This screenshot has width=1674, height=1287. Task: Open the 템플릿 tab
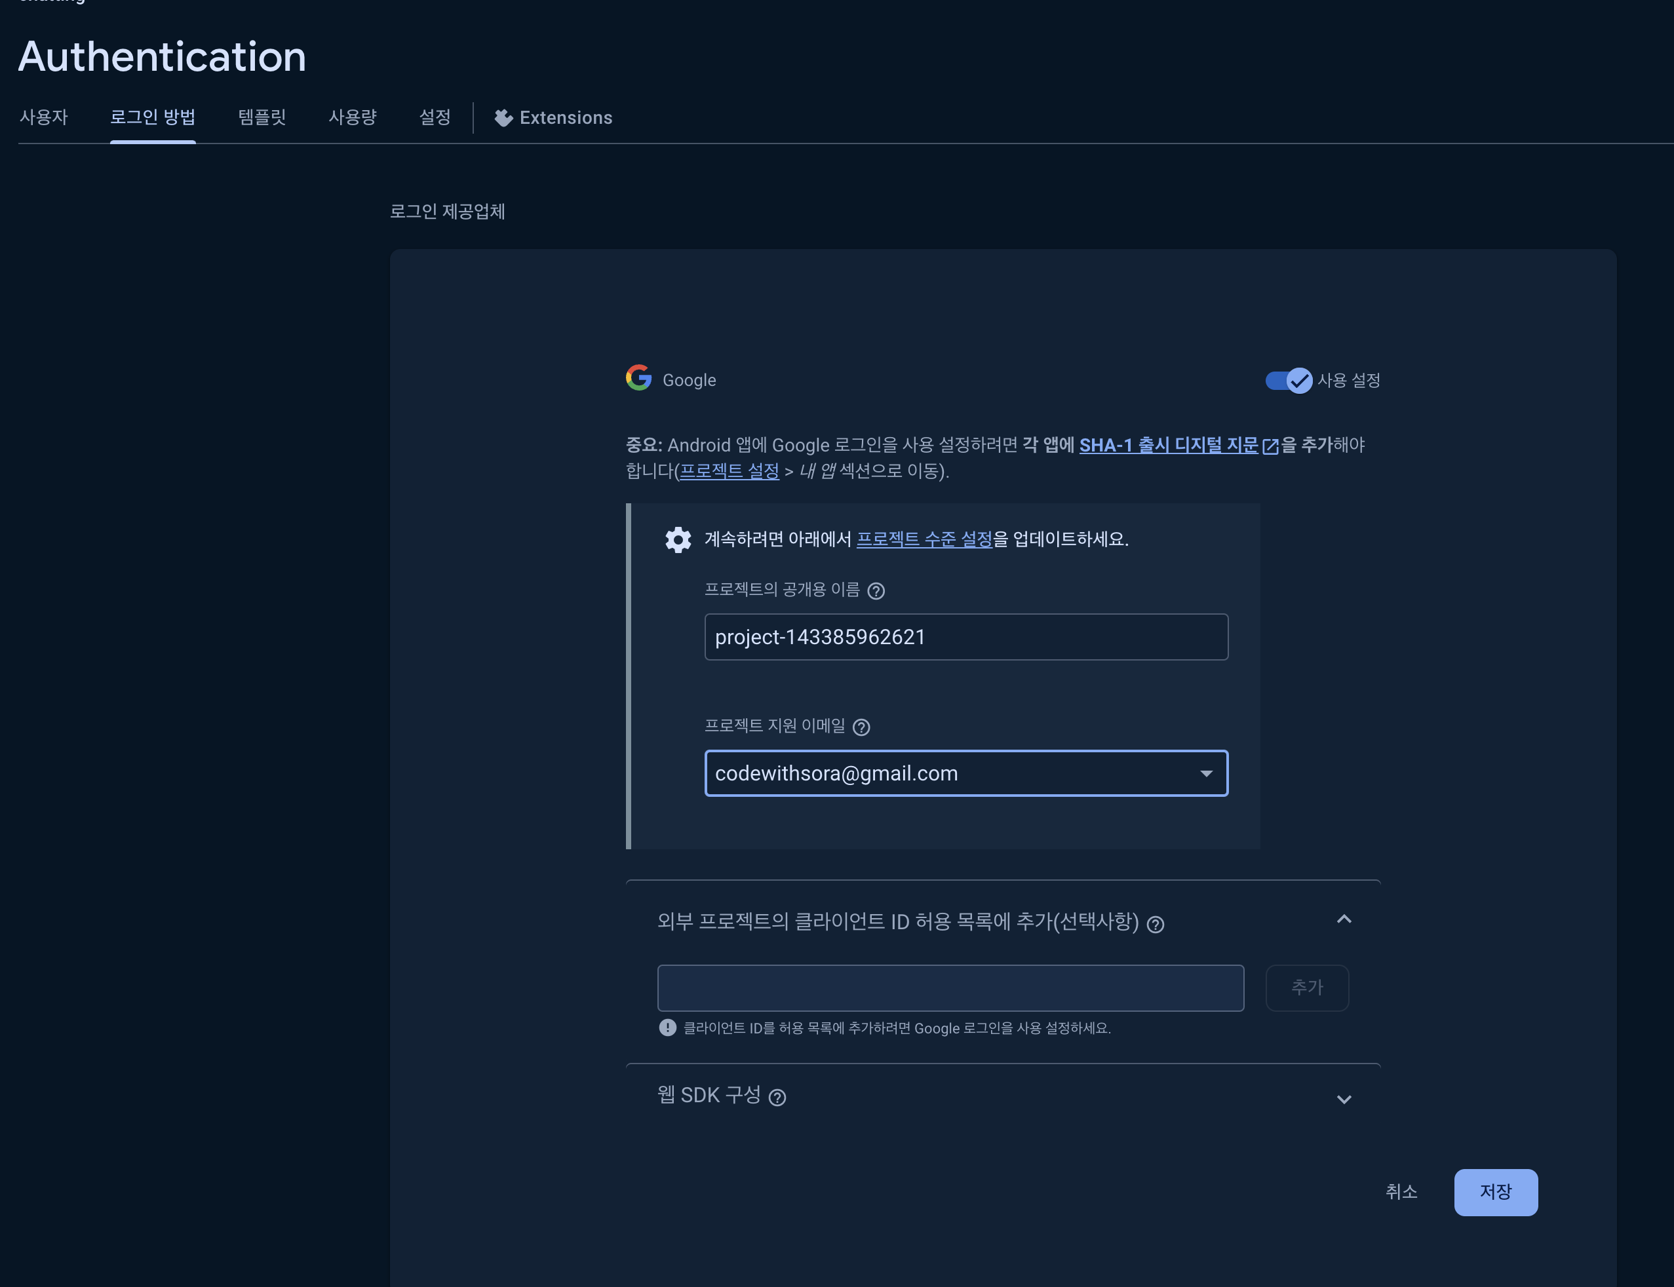coord(262,117)
